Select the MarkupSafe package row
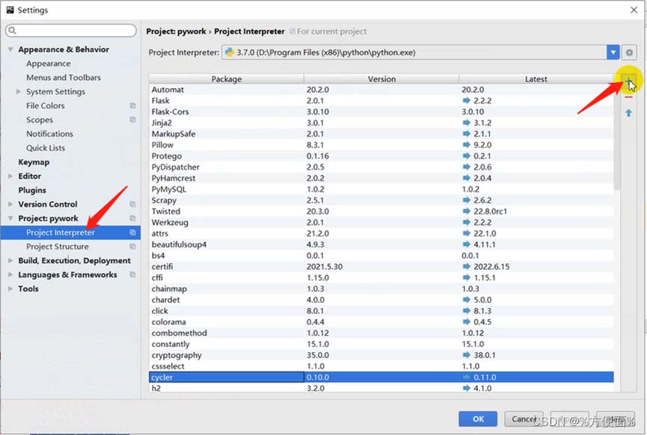The width and height of the screenshot is (647, 435). (x=381, y=134)
